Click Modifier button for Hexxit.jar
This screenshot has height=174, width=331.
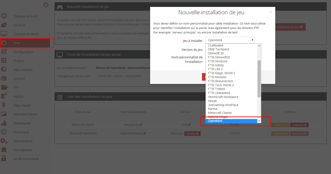pos(192,134)
